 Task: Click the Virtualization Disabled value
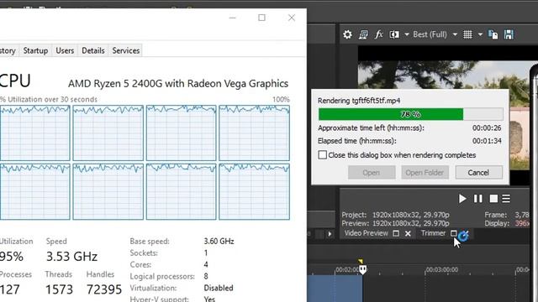(219, 288)
